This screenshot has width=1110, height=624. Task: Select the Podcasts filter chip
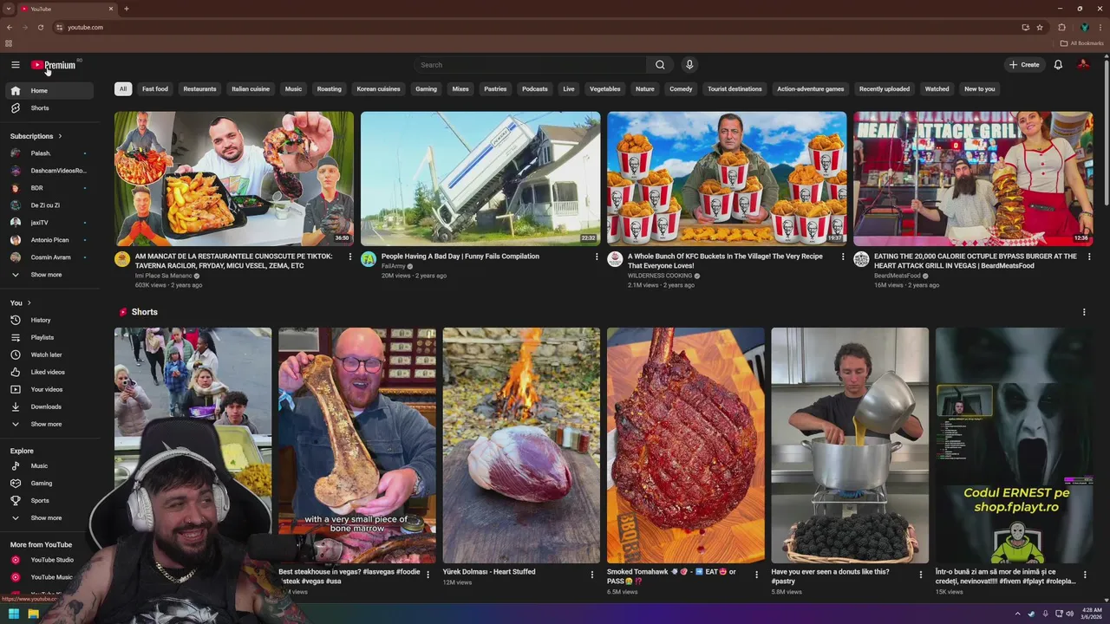pos(535,89)
